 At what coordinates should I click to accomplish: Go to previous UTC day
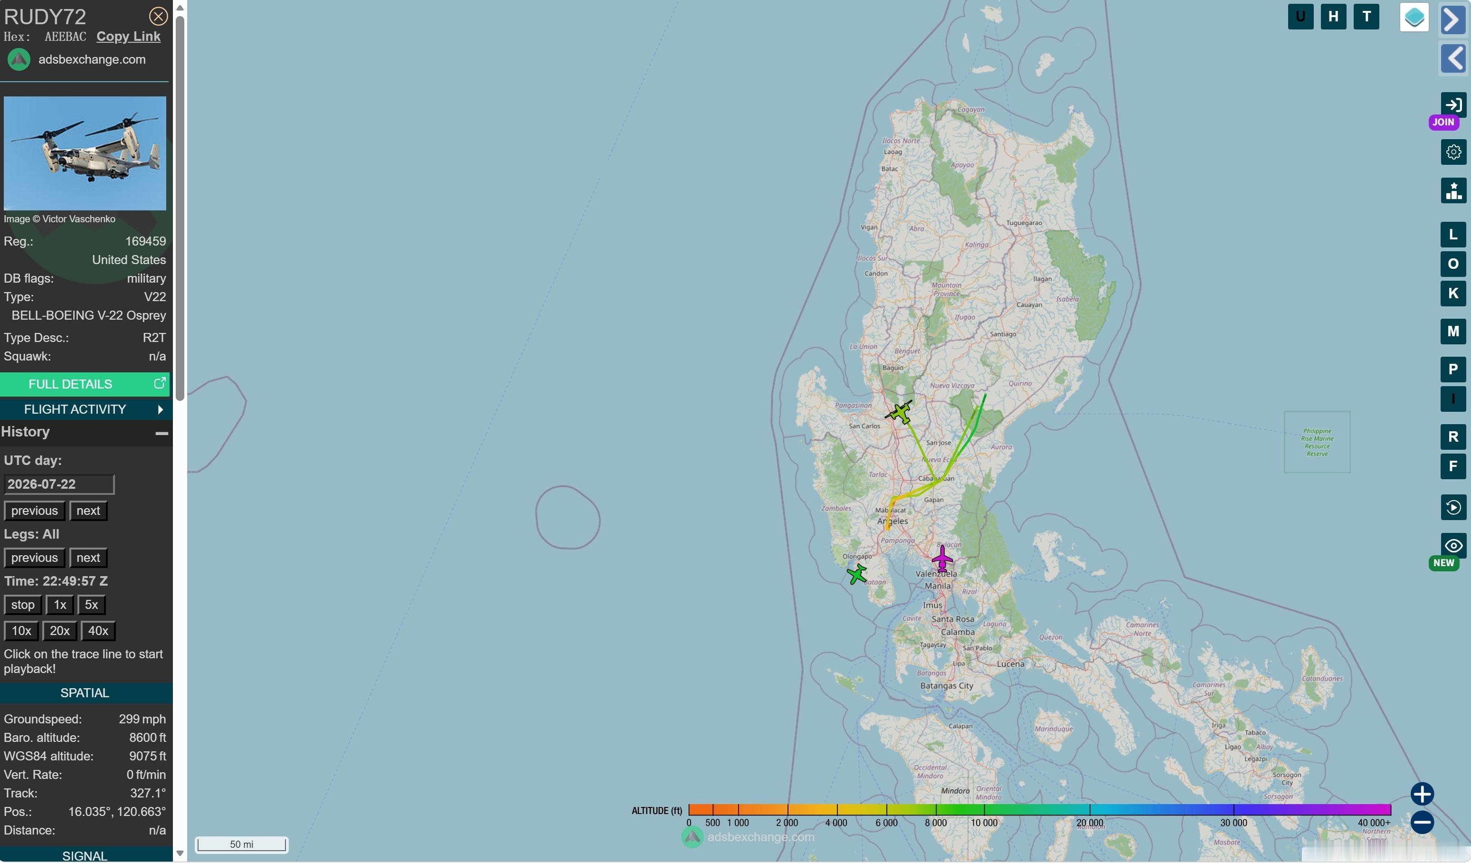[x=35, y=511]
